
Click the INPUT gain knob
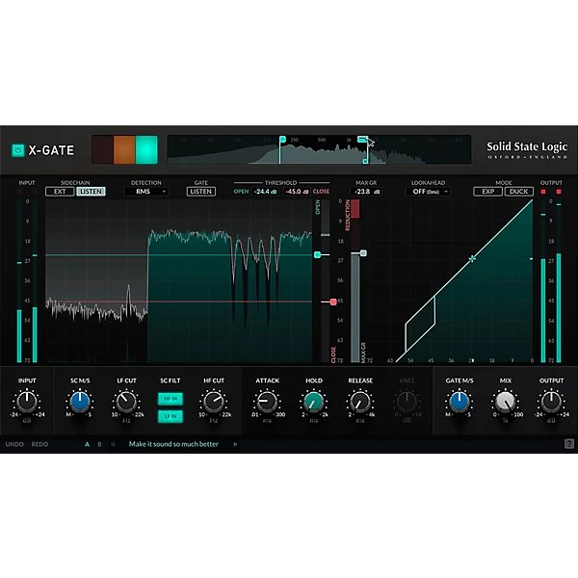point(27,402)
